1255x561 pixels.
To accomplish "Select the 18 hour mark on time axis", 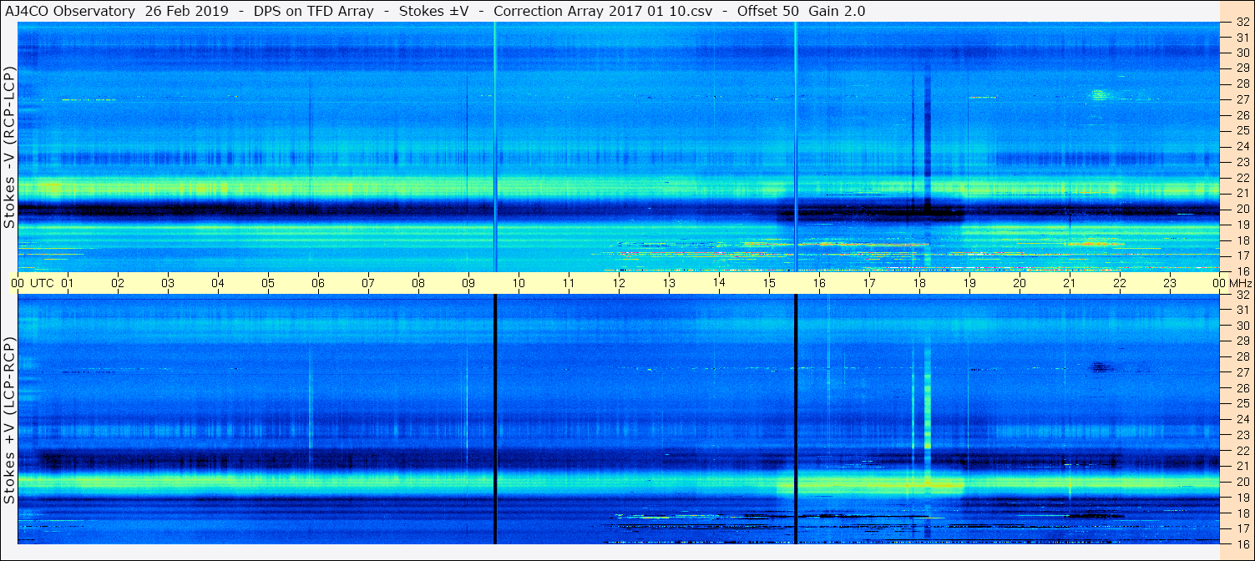I will 919,283.
